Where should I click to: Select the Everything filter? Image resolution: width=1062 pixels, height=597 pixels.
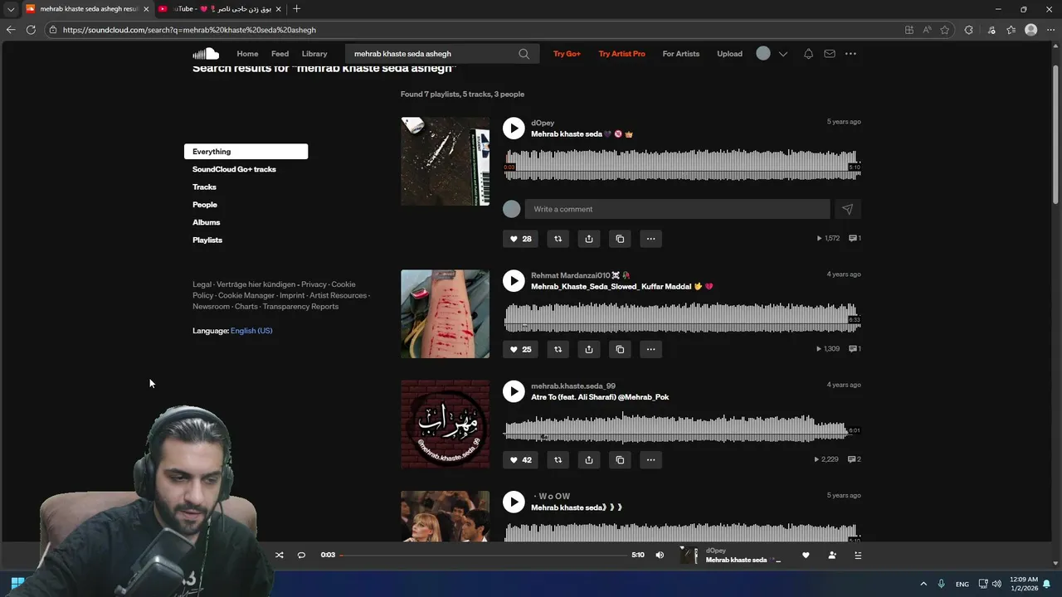click(x=246, y=152)
